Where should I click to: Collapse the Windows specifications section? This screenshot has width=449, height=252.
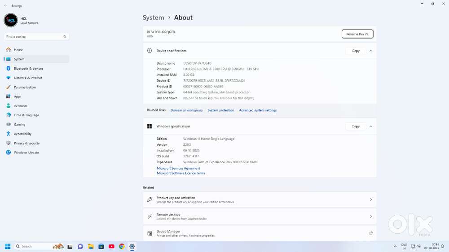[x=371, y=126]
